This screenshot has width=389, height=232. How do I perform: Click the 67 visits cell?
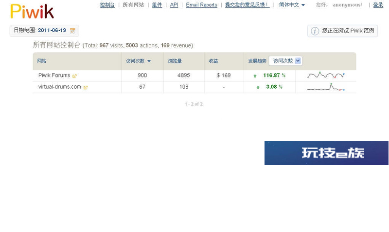142,87
